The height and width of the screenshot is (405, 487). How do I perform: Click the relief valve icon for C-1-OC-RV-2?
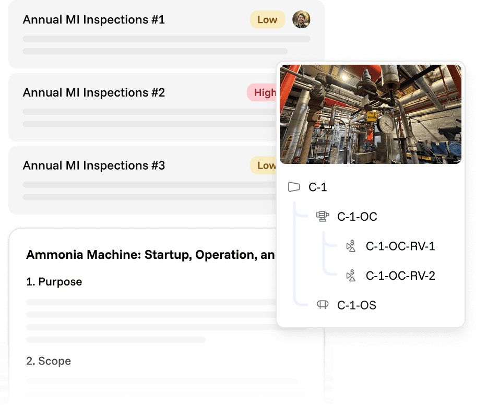[351, 276]
